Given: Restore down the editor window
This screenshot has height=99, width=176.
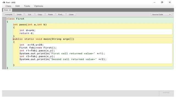Looking at the screenshot, I should point(162,2).
